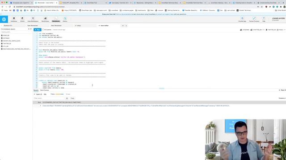The width and height of the screenshot is (286, 160).
Task: Run the worksheet with the blue Run button
Action: click(x=38, y=30)
